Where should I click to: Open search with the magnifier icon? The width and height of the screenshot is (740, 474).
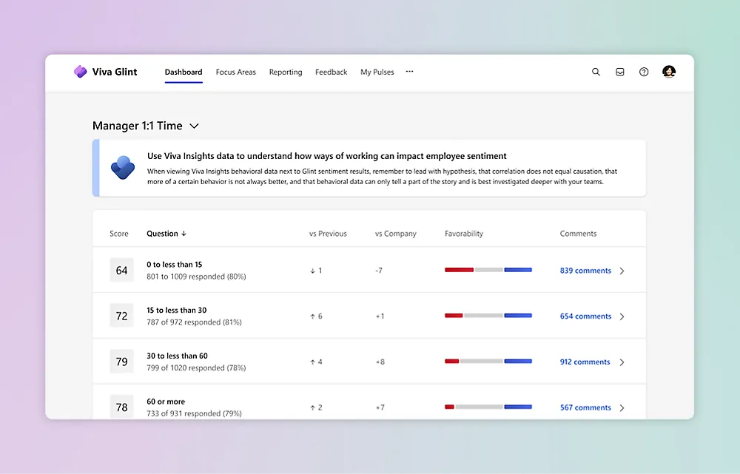pyautogui.click(x=596, y=72)
